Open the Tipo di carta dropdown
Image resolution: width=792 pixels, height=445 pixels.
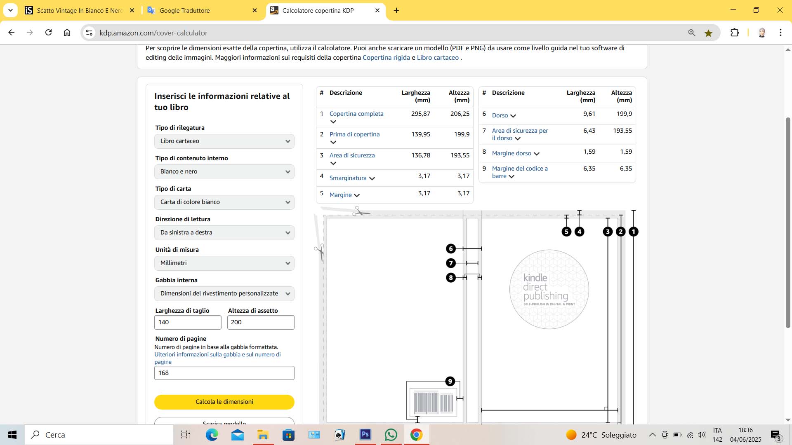point(224,202)
